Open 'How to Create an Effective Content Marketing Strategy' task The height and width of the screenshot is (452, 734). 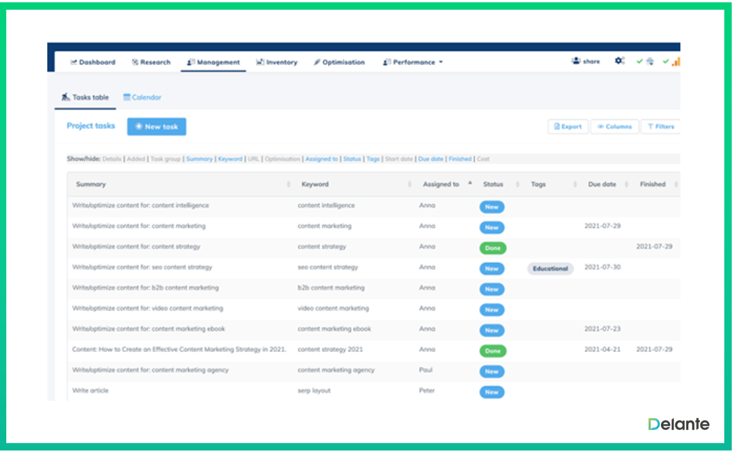[x=180, y=349]
